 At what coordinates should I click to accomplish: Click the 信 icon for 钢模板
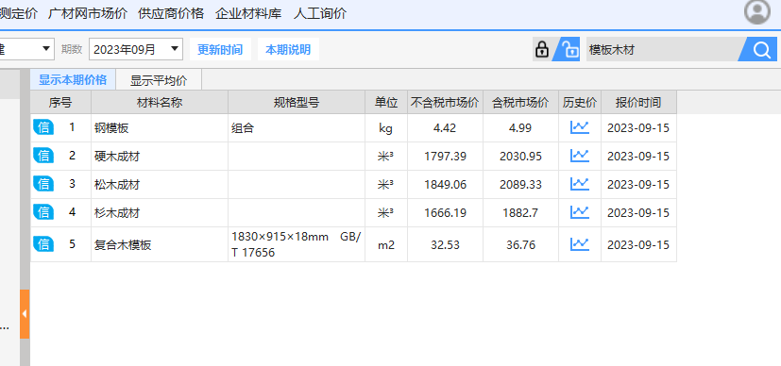[x=43, y=127]
